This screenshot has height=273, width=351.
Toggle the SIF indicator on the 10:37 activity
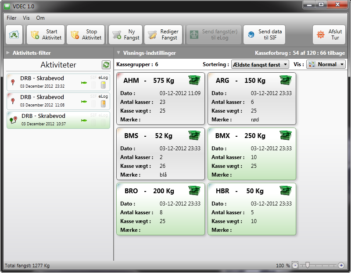click(x=93, y=123)
